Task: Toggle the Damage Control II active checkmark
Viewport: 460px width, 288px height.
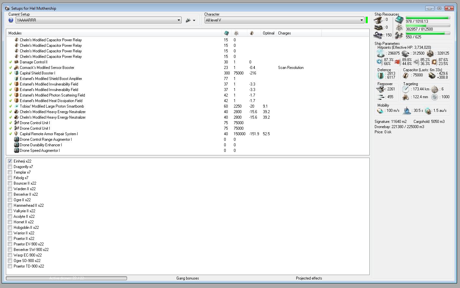Action: pos(10,62)
